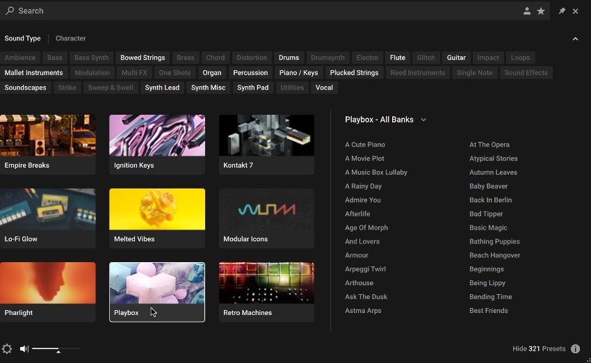
Task: Open the Kontakt 7 library
Action: (x=266, y=145)
